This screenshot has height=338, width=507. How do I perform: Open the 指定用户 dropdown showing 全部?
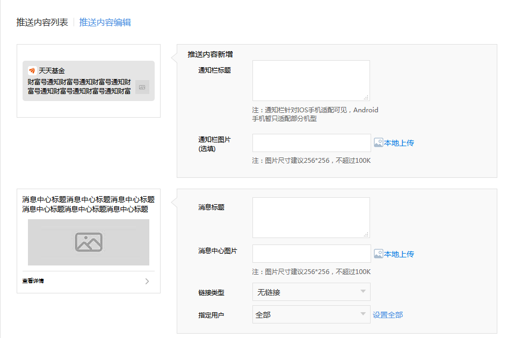click(x=312, y=314)
